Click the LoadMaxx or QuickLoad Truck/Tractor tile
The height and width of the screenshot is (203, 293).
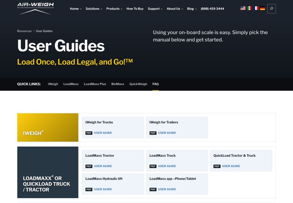tap(48, 172)
